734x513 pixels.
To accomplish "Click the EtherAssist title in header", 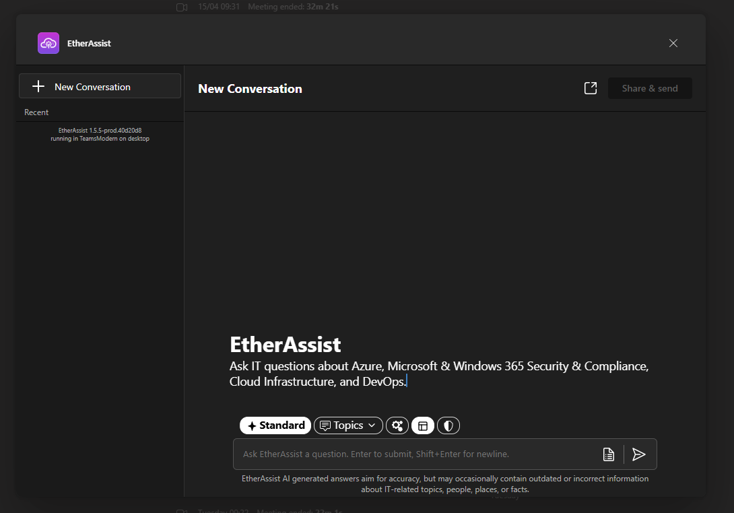I will (89, 44).
